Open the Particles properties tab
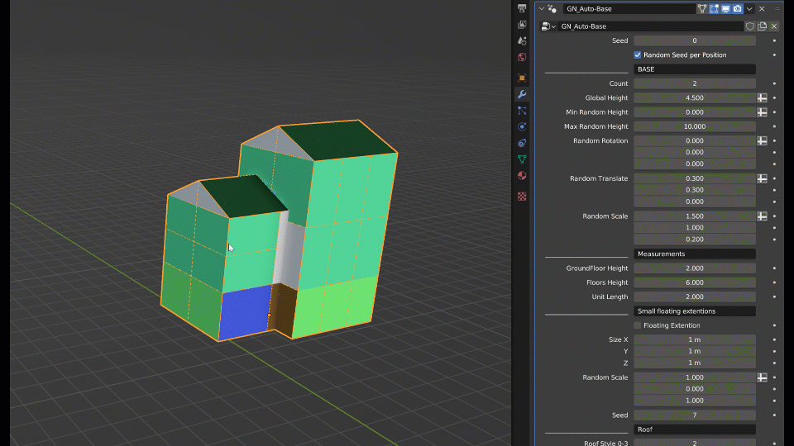 point(522,110)
